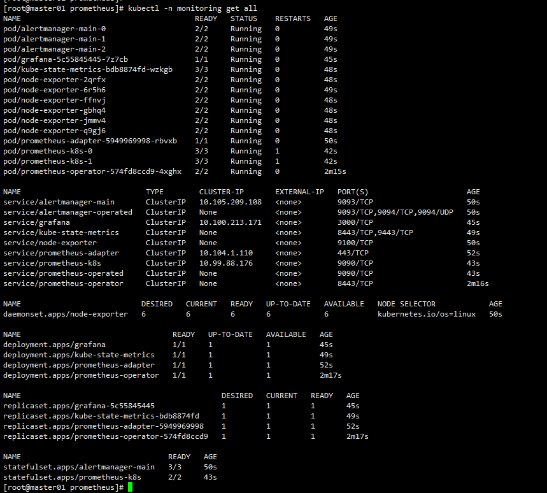Image resolution: width=547 pixels, height=493 pixels.
Task: Click pod/node-exporter-gbhq4 entry
Action: click(x=54, y=110)
